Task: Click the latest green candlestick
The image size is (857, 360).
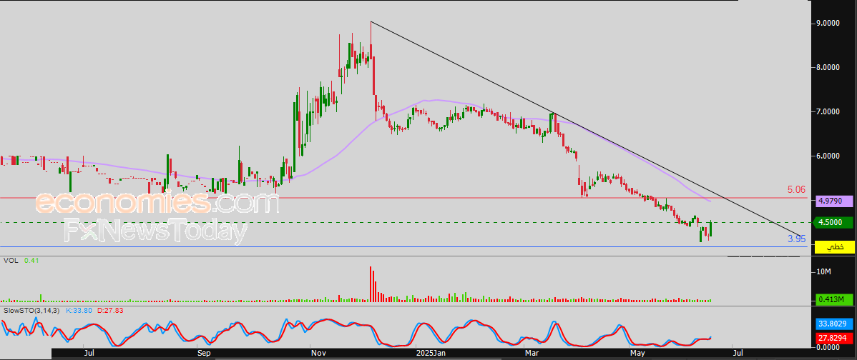Action: 711,229
